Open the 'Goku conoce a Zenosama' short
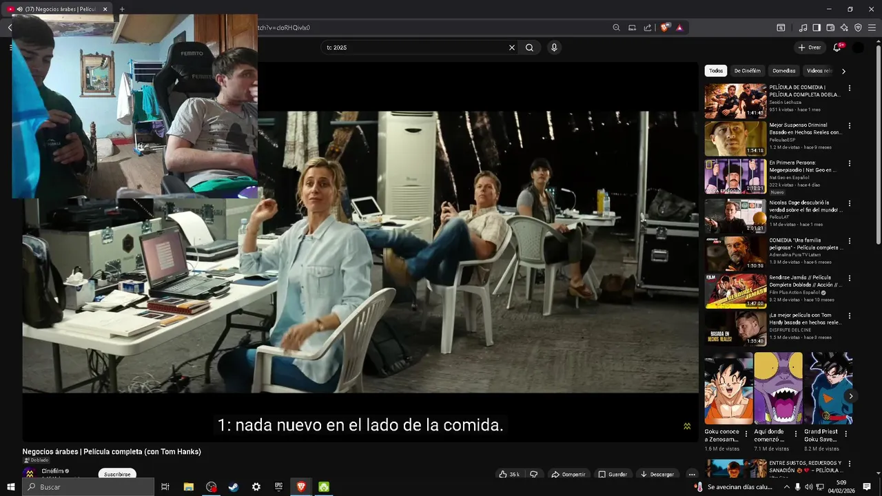Screen dimensions: 882x496 728,389
